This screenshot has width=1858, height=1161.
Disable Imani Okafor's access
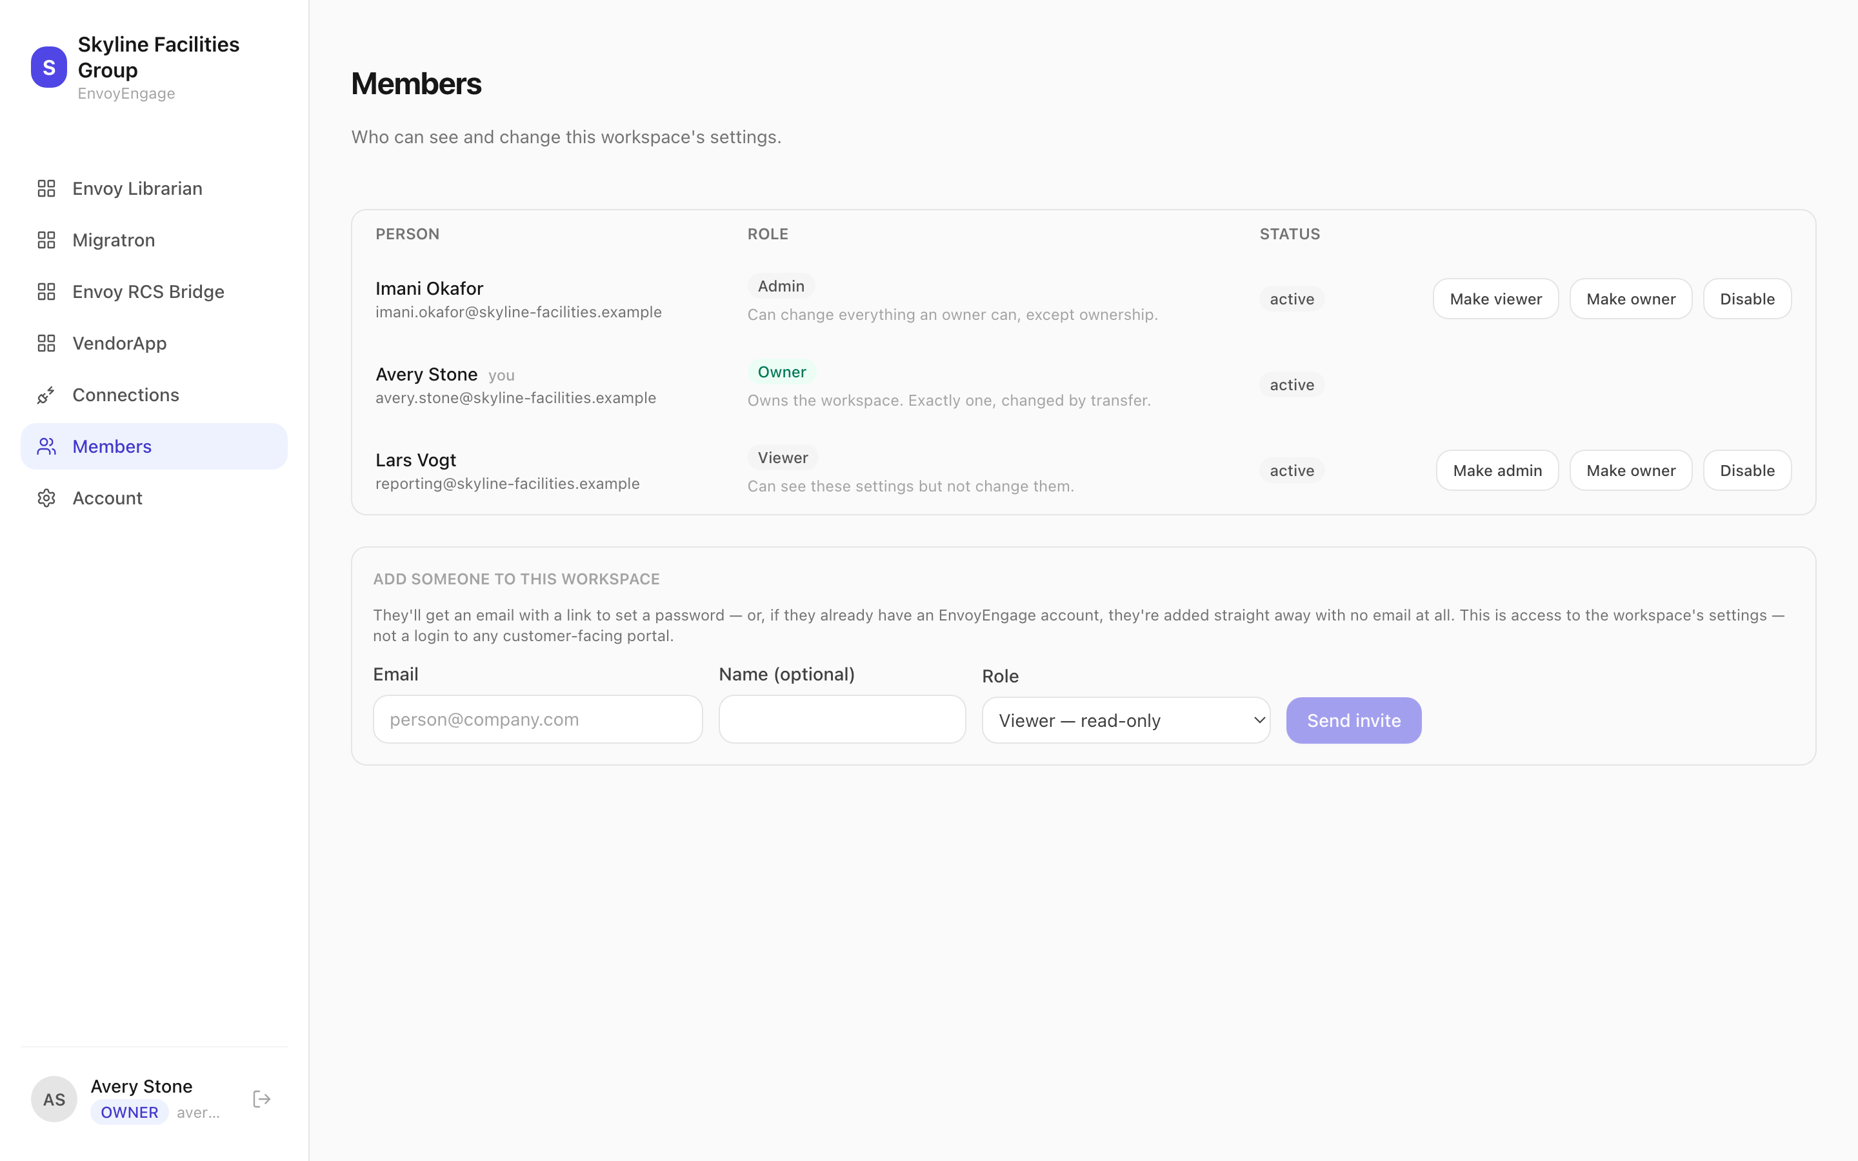[1748, 299]
